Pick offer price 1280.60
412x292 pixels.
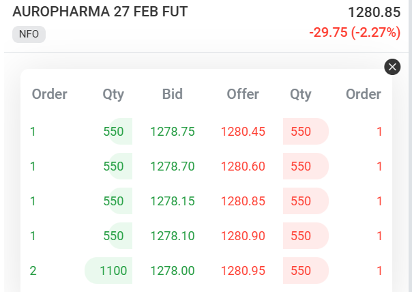[243, 166]
